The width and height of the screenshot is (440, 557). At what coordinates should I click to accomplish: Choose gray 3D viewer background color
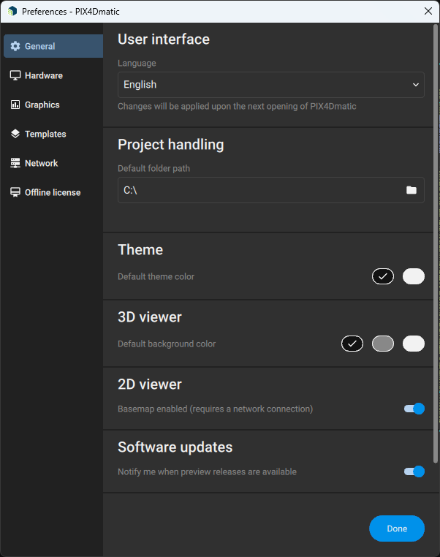click(383, 344)
